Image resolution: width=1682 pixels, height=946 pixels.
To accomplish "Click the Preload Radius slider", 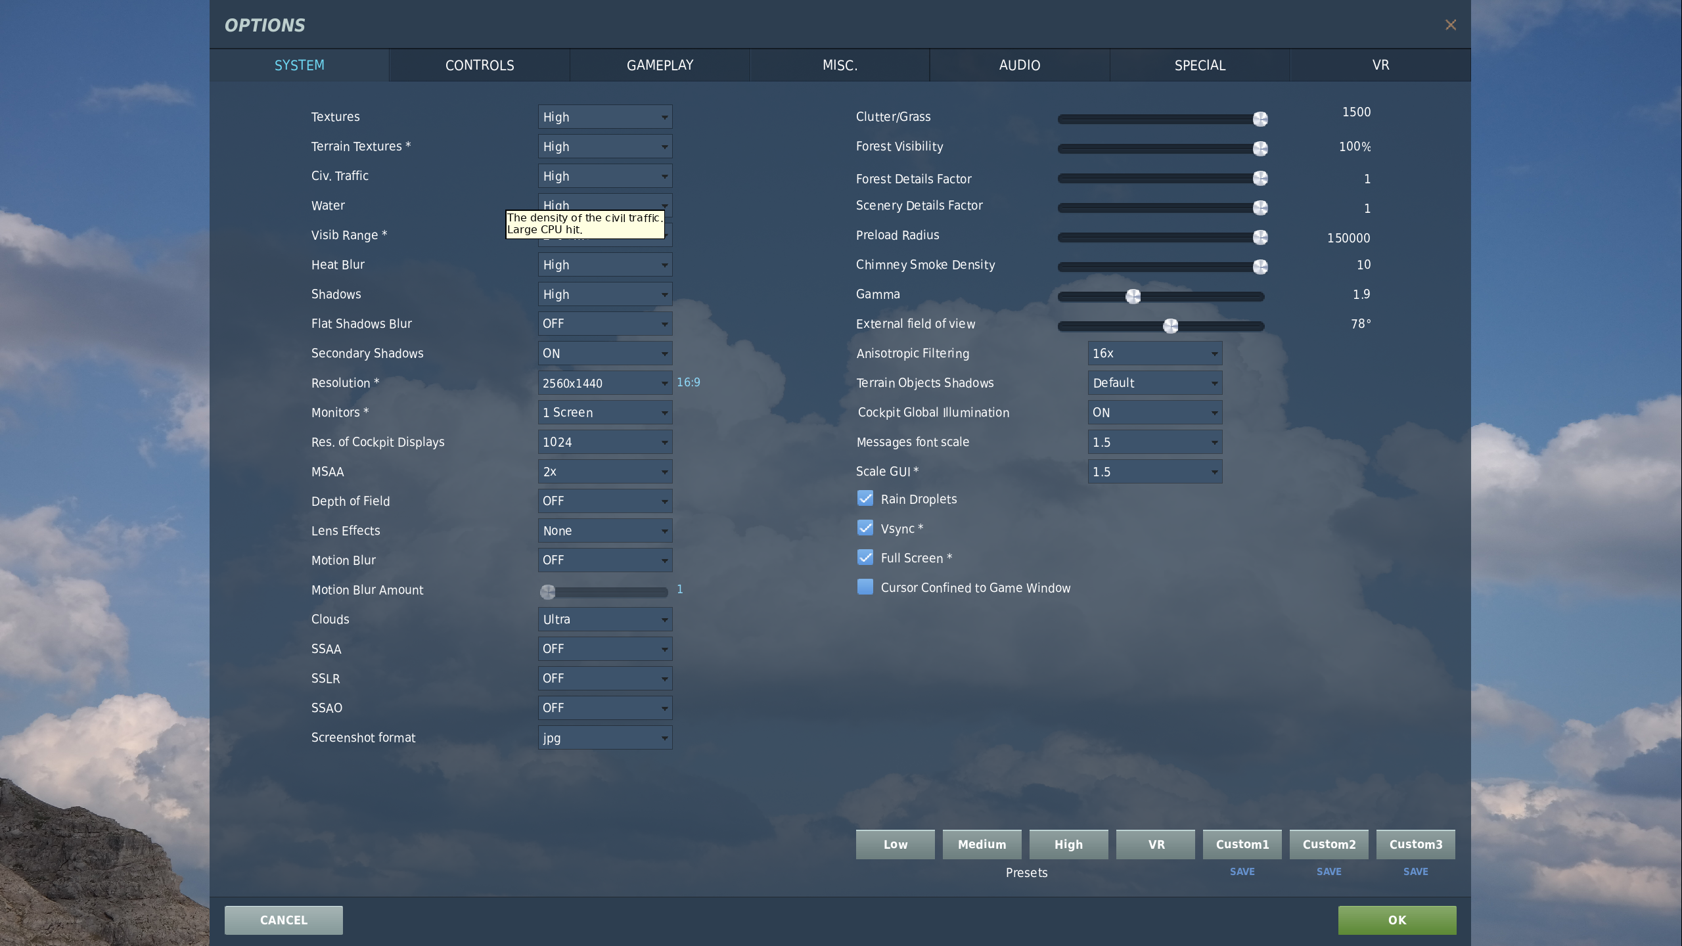I will pyautogui.click(x=1161, y=237).
